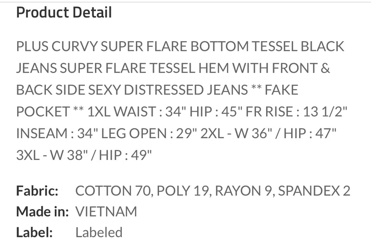371x249 pixels.
Task: Click the 2XL - W 36" size text
Action: coord(236,133)
